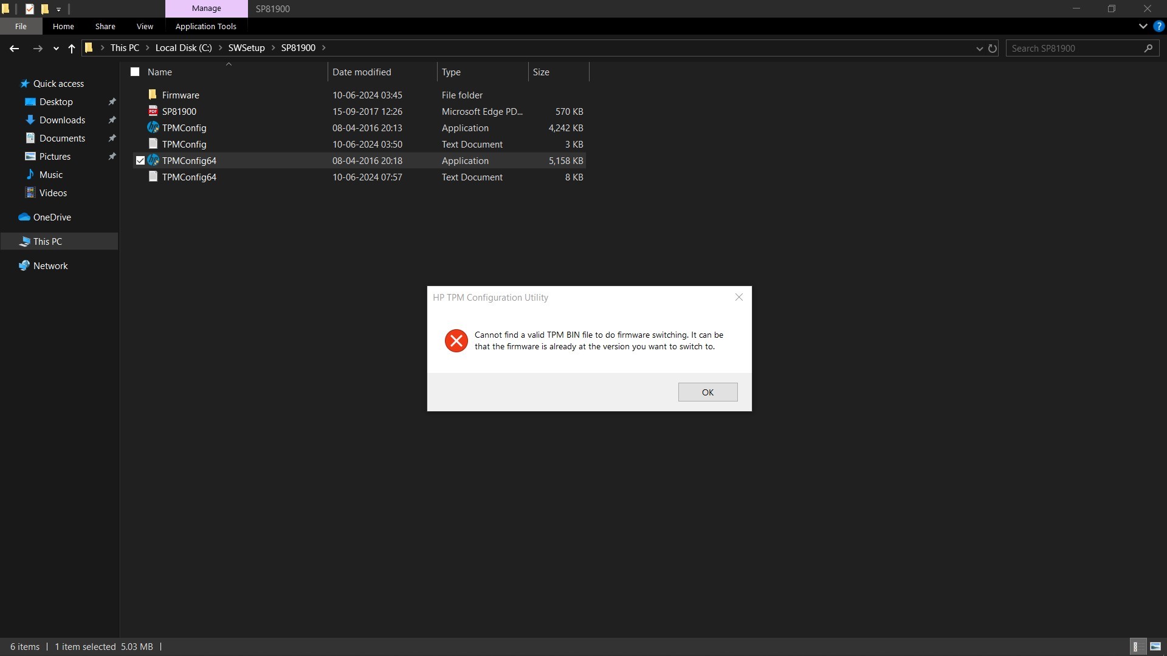Image resolution: width=1167 pixels, height=656 pixels.
Task: Close the HP TPM Configuration Utility dialog
Action: pos(738,297)
